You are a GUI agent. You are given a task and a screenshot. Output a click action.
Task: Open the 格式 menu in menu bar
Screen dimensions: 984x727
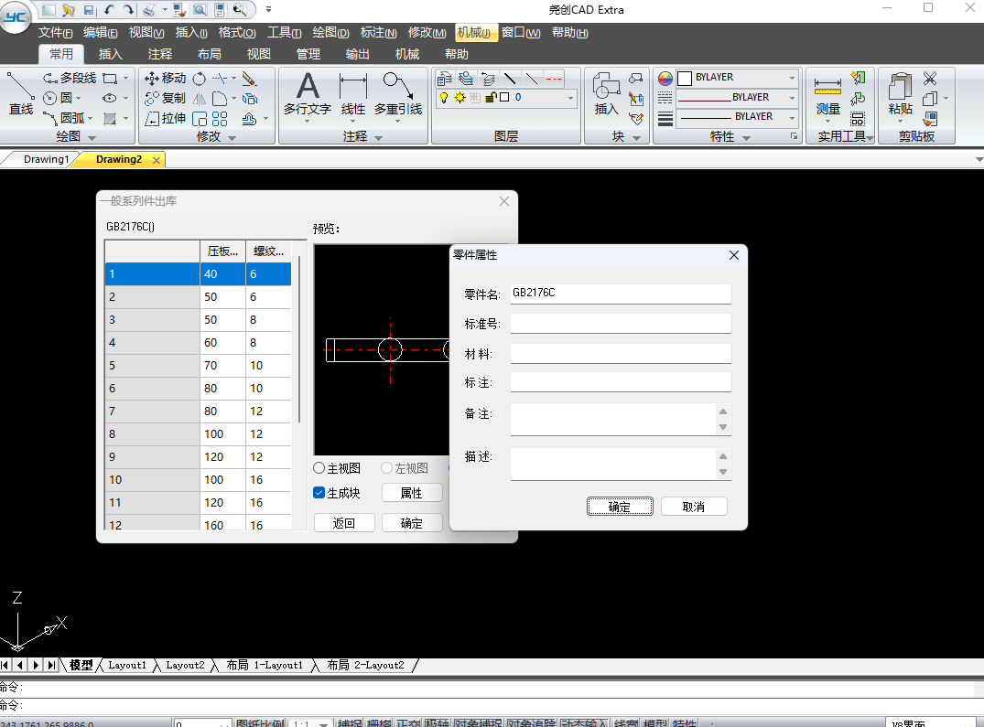pyautogui.click(x=236, y=33)
